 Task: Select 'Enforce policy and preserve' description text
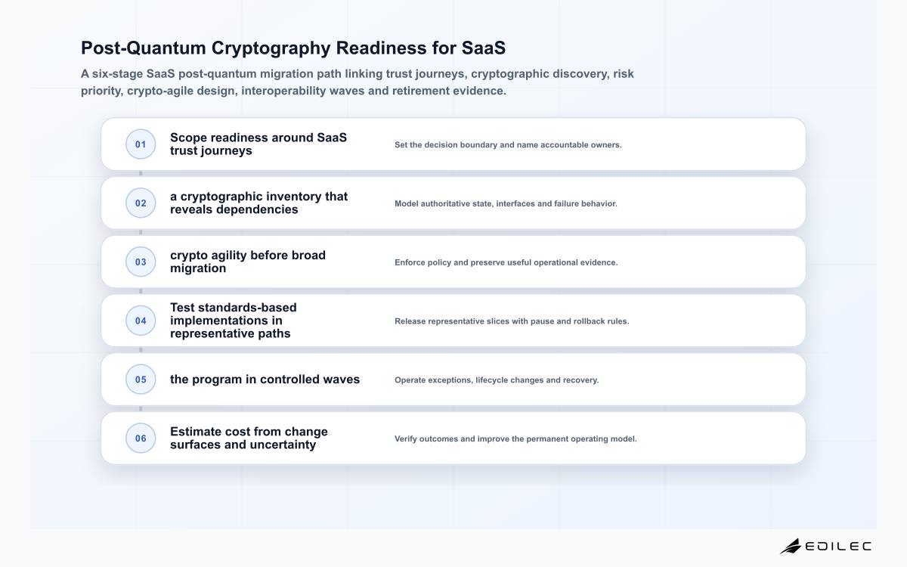coord(506,262)
